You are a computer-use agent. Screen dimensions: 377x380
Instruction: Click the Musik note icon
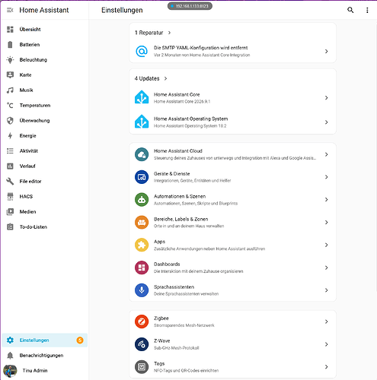[10, 90]
